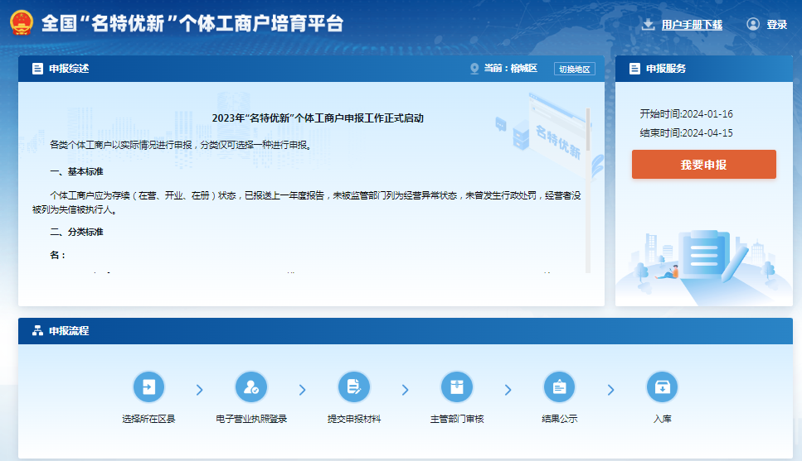Click the 申报综述 panel header icon

(x=37, y=69)
